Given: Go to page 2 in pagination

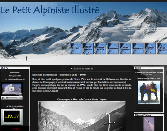Looking at the screenshot, I should 73,69.
